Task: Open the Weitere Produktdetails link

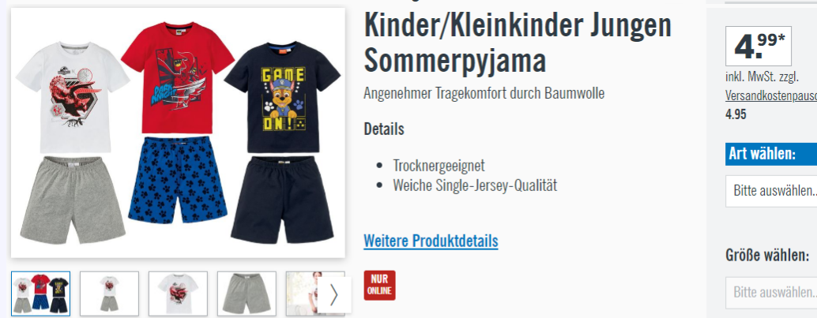Action: point(431,241)
